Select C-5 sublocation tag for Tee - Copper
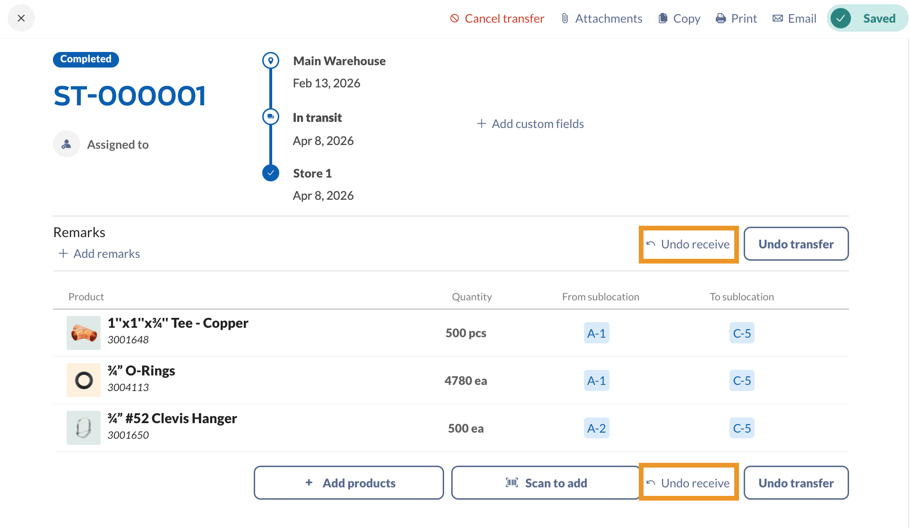Image resolution: width=910 pixels, height=528 pixels. 742,333
